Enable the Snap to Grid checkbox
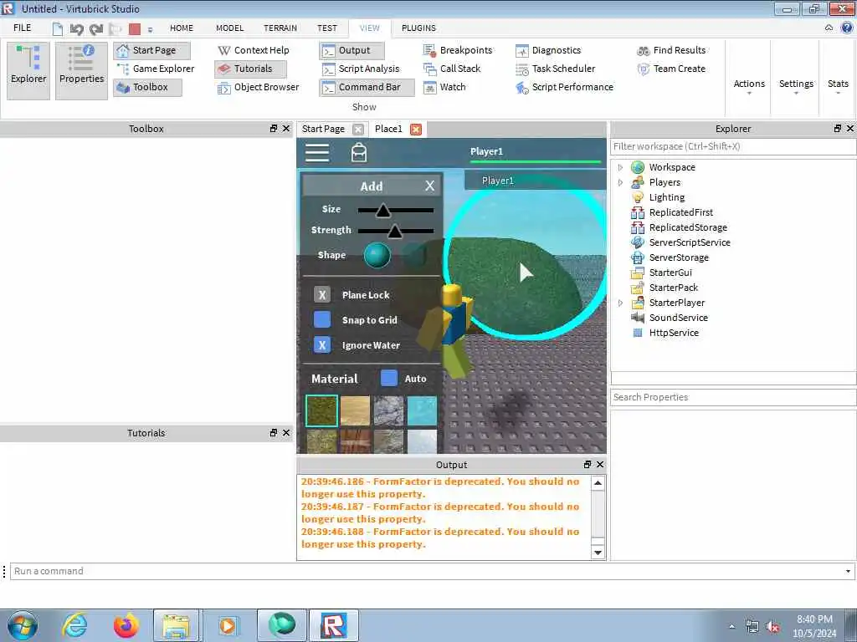The image size is (857, 642). click(322, 320)
